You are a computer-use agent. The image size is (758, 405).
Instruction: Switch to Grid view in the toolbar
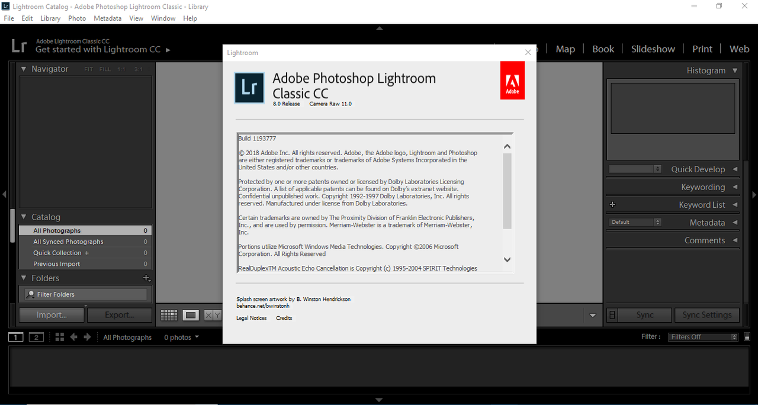pyautogui.click(x=169, y=315)
